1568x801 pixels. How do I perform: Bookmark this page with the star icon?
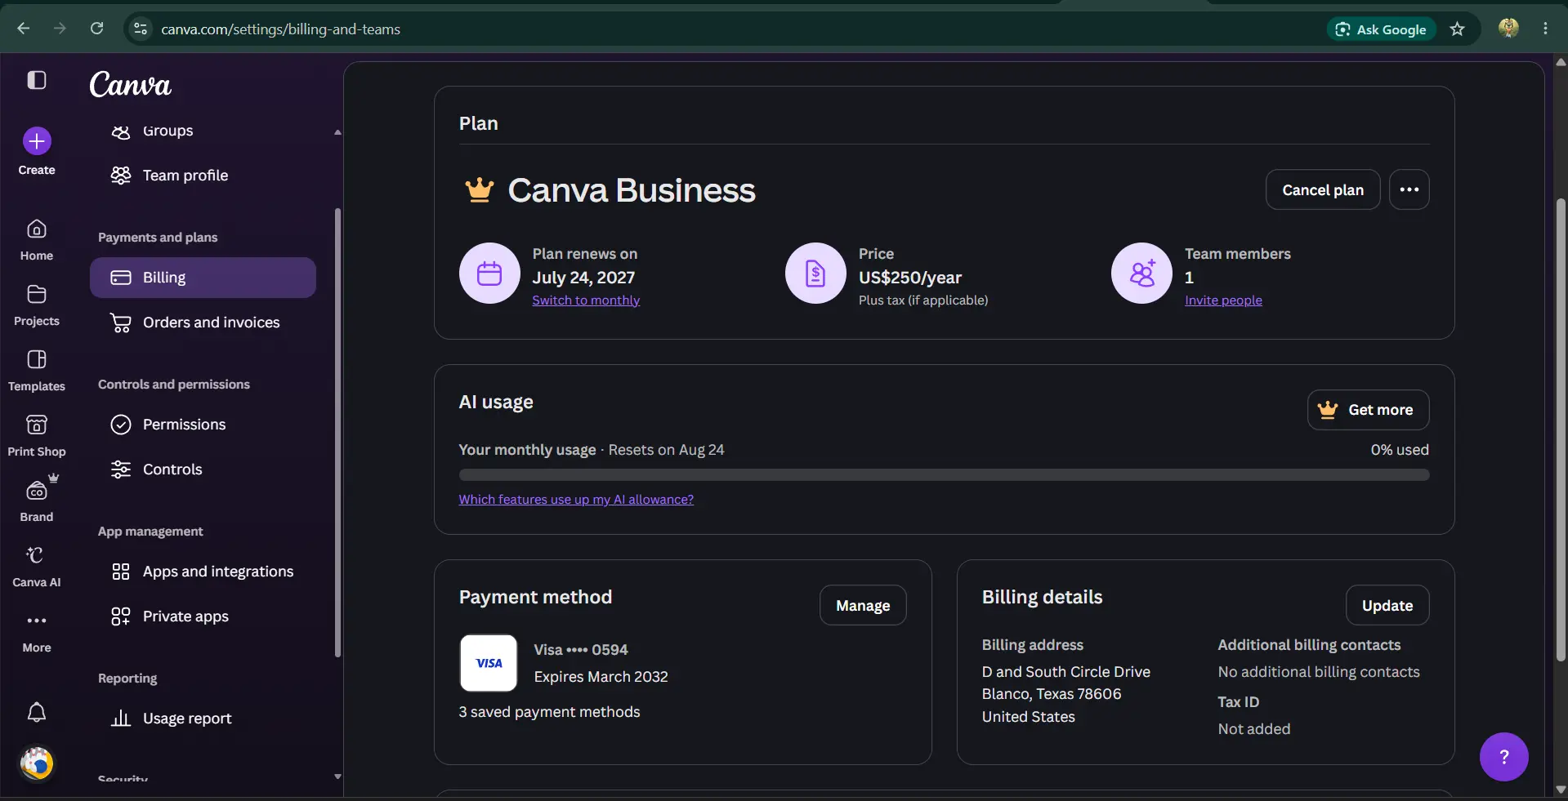tap(1457, 29)
